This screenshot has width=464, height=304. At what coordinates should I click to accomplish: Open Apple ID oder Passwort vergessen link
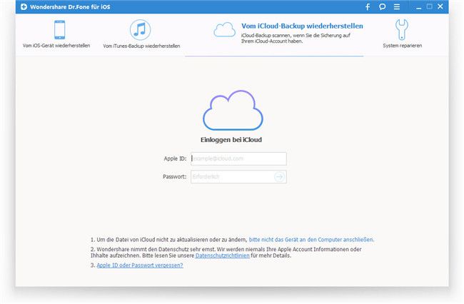[x=140, y=265]
